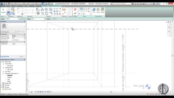Click the navigation wheel in view corner
This screenshot has height=98, width=174.
(x=169, y=27)
